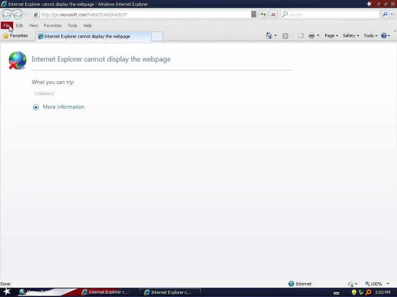Viewport: 397px width, 297px height.
Task: Click the globe with red X error icon
Action: (17, 60)
